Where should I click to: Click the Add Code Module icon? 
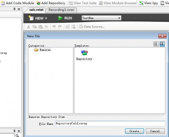coord(3,3)
